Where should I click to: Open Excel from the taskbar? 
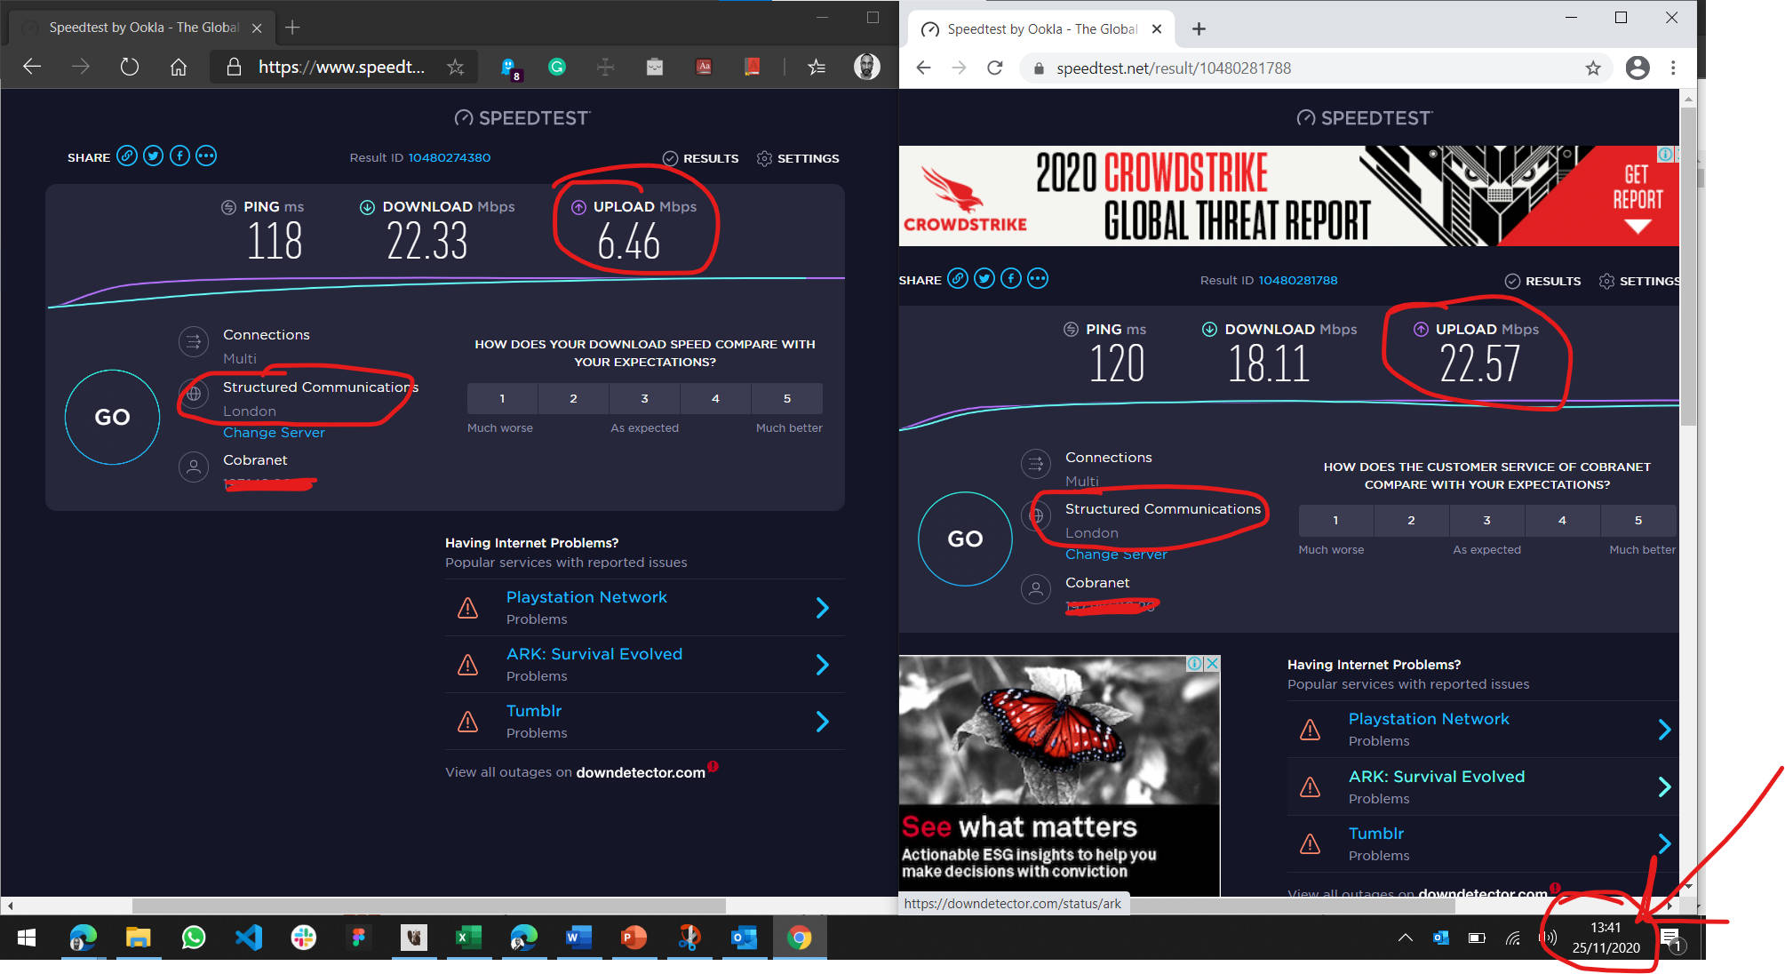tap(468, 938)
